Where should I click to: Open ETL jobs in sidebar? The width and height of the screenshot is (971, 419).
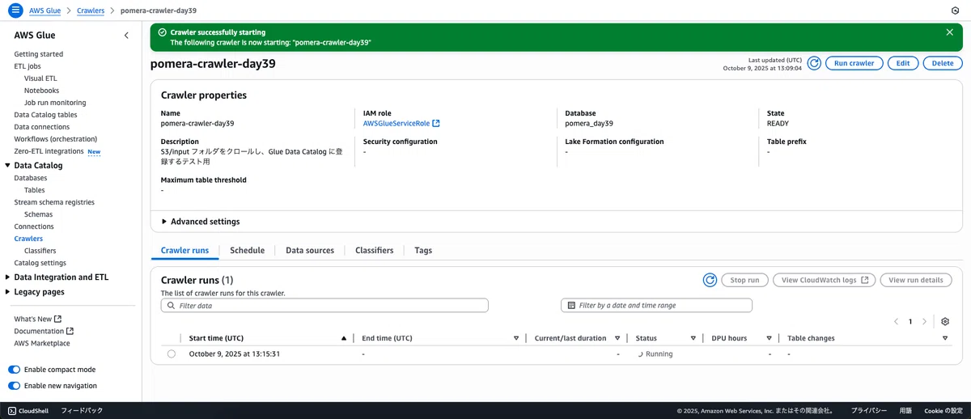tap(28, 66)
